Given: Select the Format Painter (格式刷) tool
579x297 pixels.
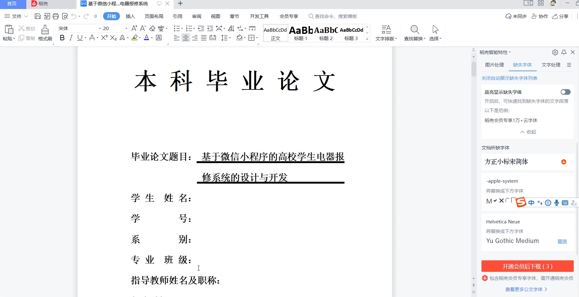Looking at the screenshot, I should coord(45,33).
